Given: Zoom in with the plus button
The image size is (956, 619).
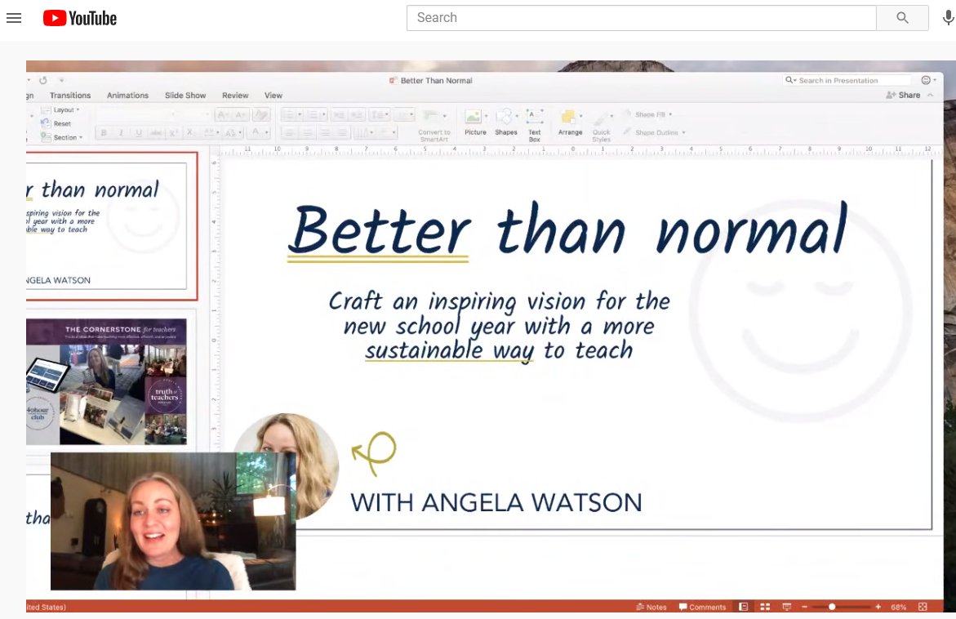Looking at the screenshot, I should 878,607.
